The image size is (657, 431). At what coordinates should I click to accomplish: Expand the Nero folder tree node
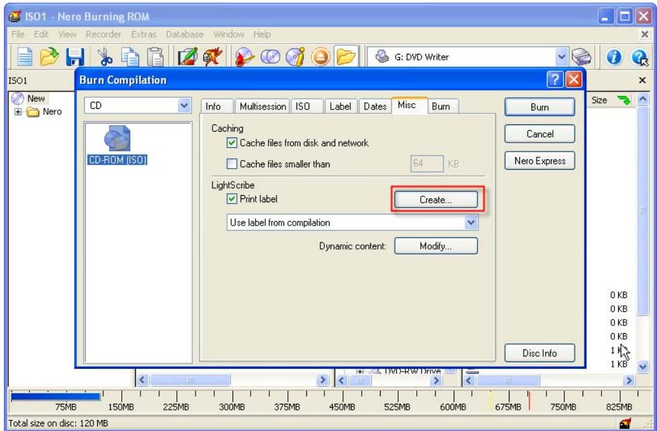[x=17, y=111]
